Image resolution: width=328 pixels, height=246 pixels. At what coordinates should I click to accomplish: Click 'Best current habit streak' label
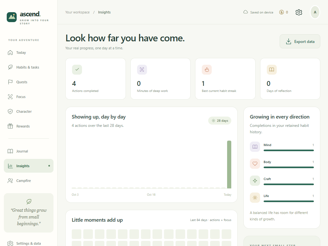(x=219, y=91)
